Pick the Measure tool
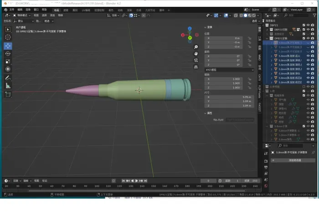This screenshot has width=319, height=212. [8, 85]
